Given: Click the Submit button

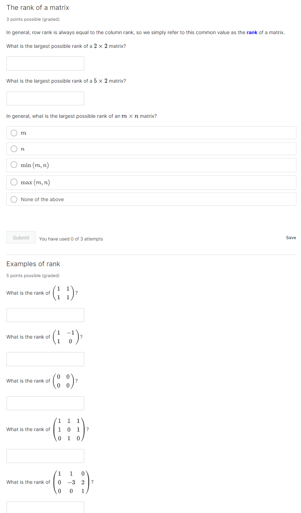Looking at the screenshot, I should point(21,237).
